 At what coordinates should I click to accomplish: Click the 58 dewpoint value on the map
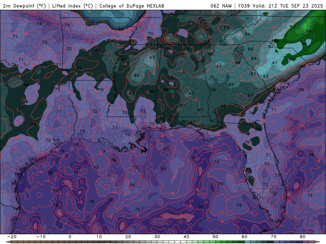coord(304,44)
